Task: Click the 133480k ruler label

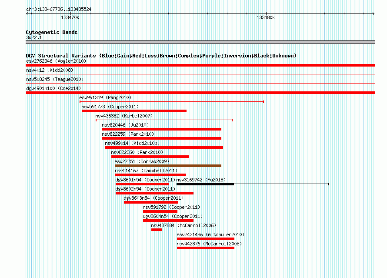Action: click(266, 17)
